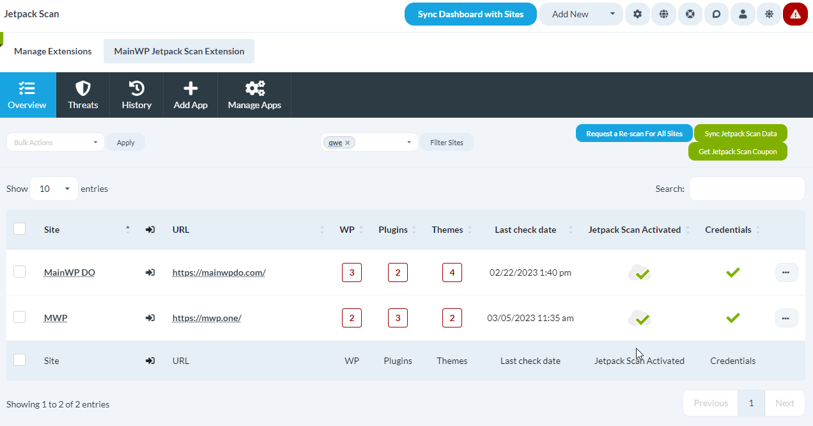This screenshot has width=813, height=426.
Task: Tick the checkbox next to the MWP site
Action: point(19,317)
